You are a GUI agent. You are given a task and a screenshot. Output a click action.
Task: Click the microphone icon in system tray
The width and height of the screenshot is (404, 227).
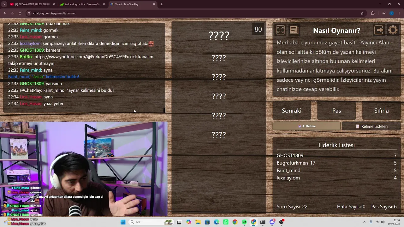[371, 222]
